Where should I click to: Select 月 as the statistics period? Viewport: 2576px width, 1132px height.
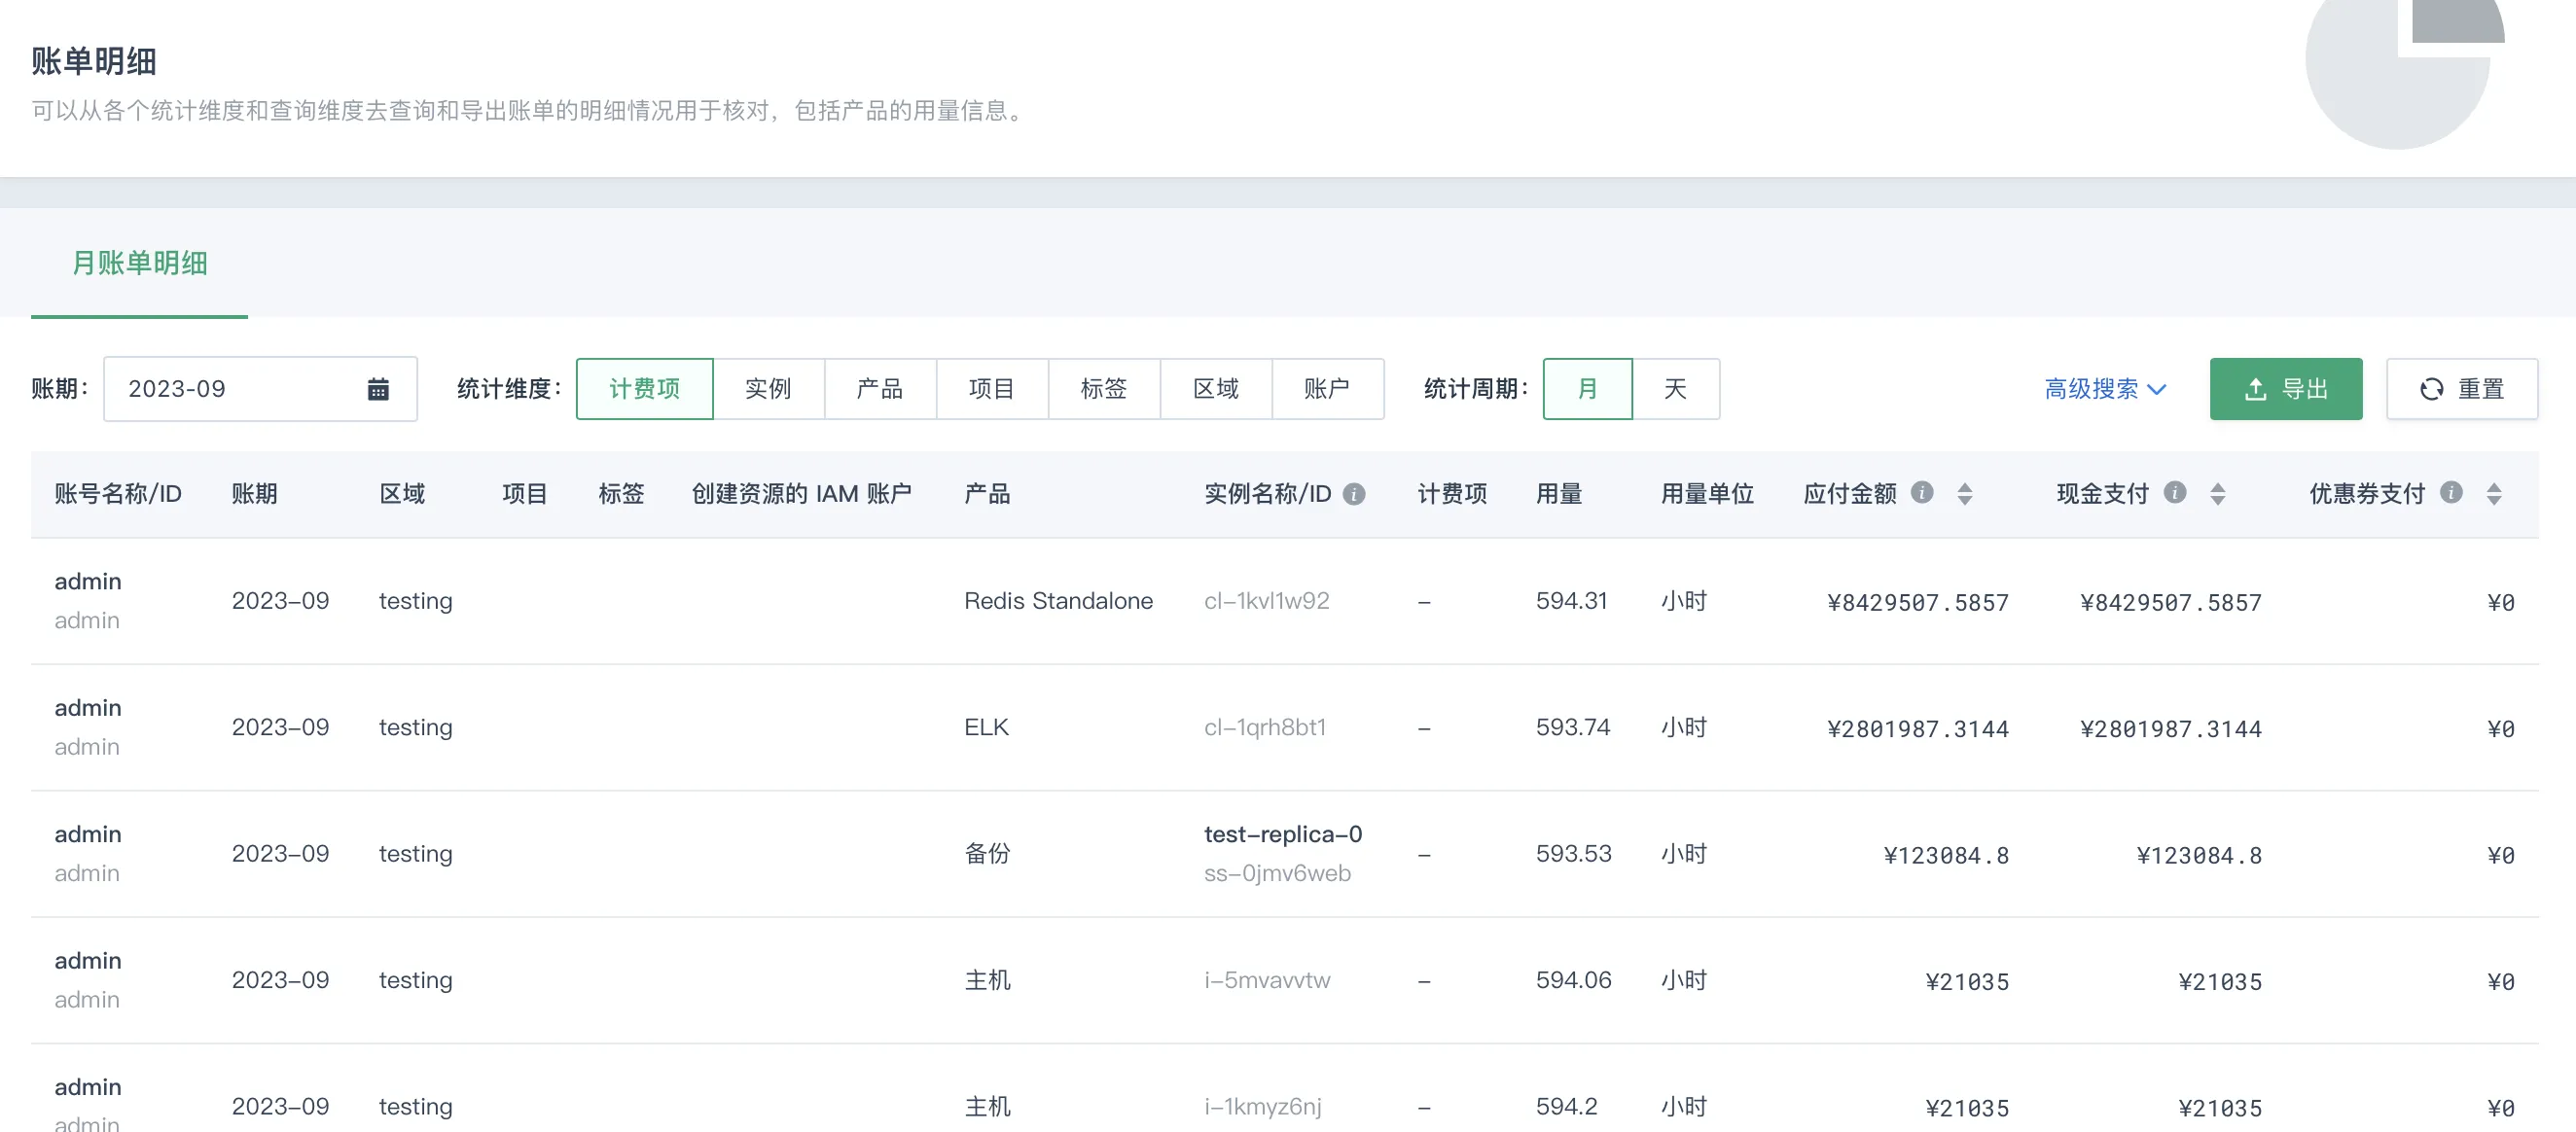tap(1587, 388)
